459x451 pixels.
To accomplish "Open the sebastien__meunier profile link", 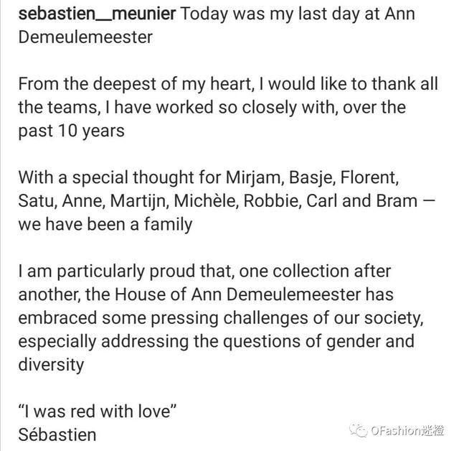I will 98,14.
